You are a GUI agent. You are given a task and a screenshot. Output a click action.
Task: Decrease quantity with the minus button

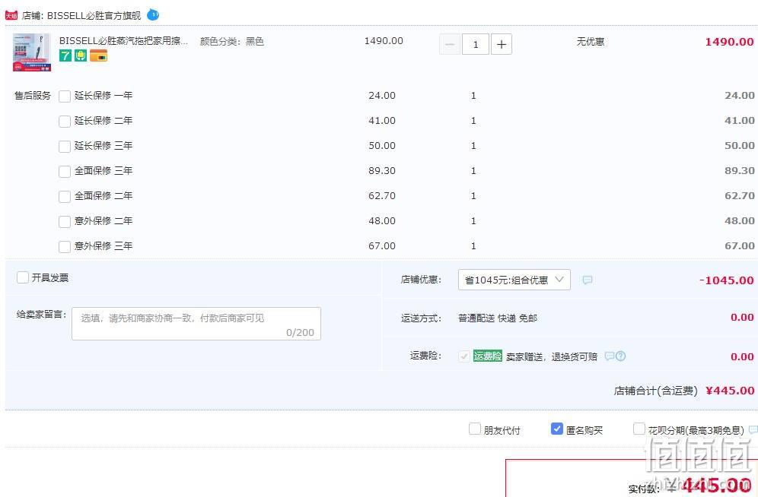450,44
